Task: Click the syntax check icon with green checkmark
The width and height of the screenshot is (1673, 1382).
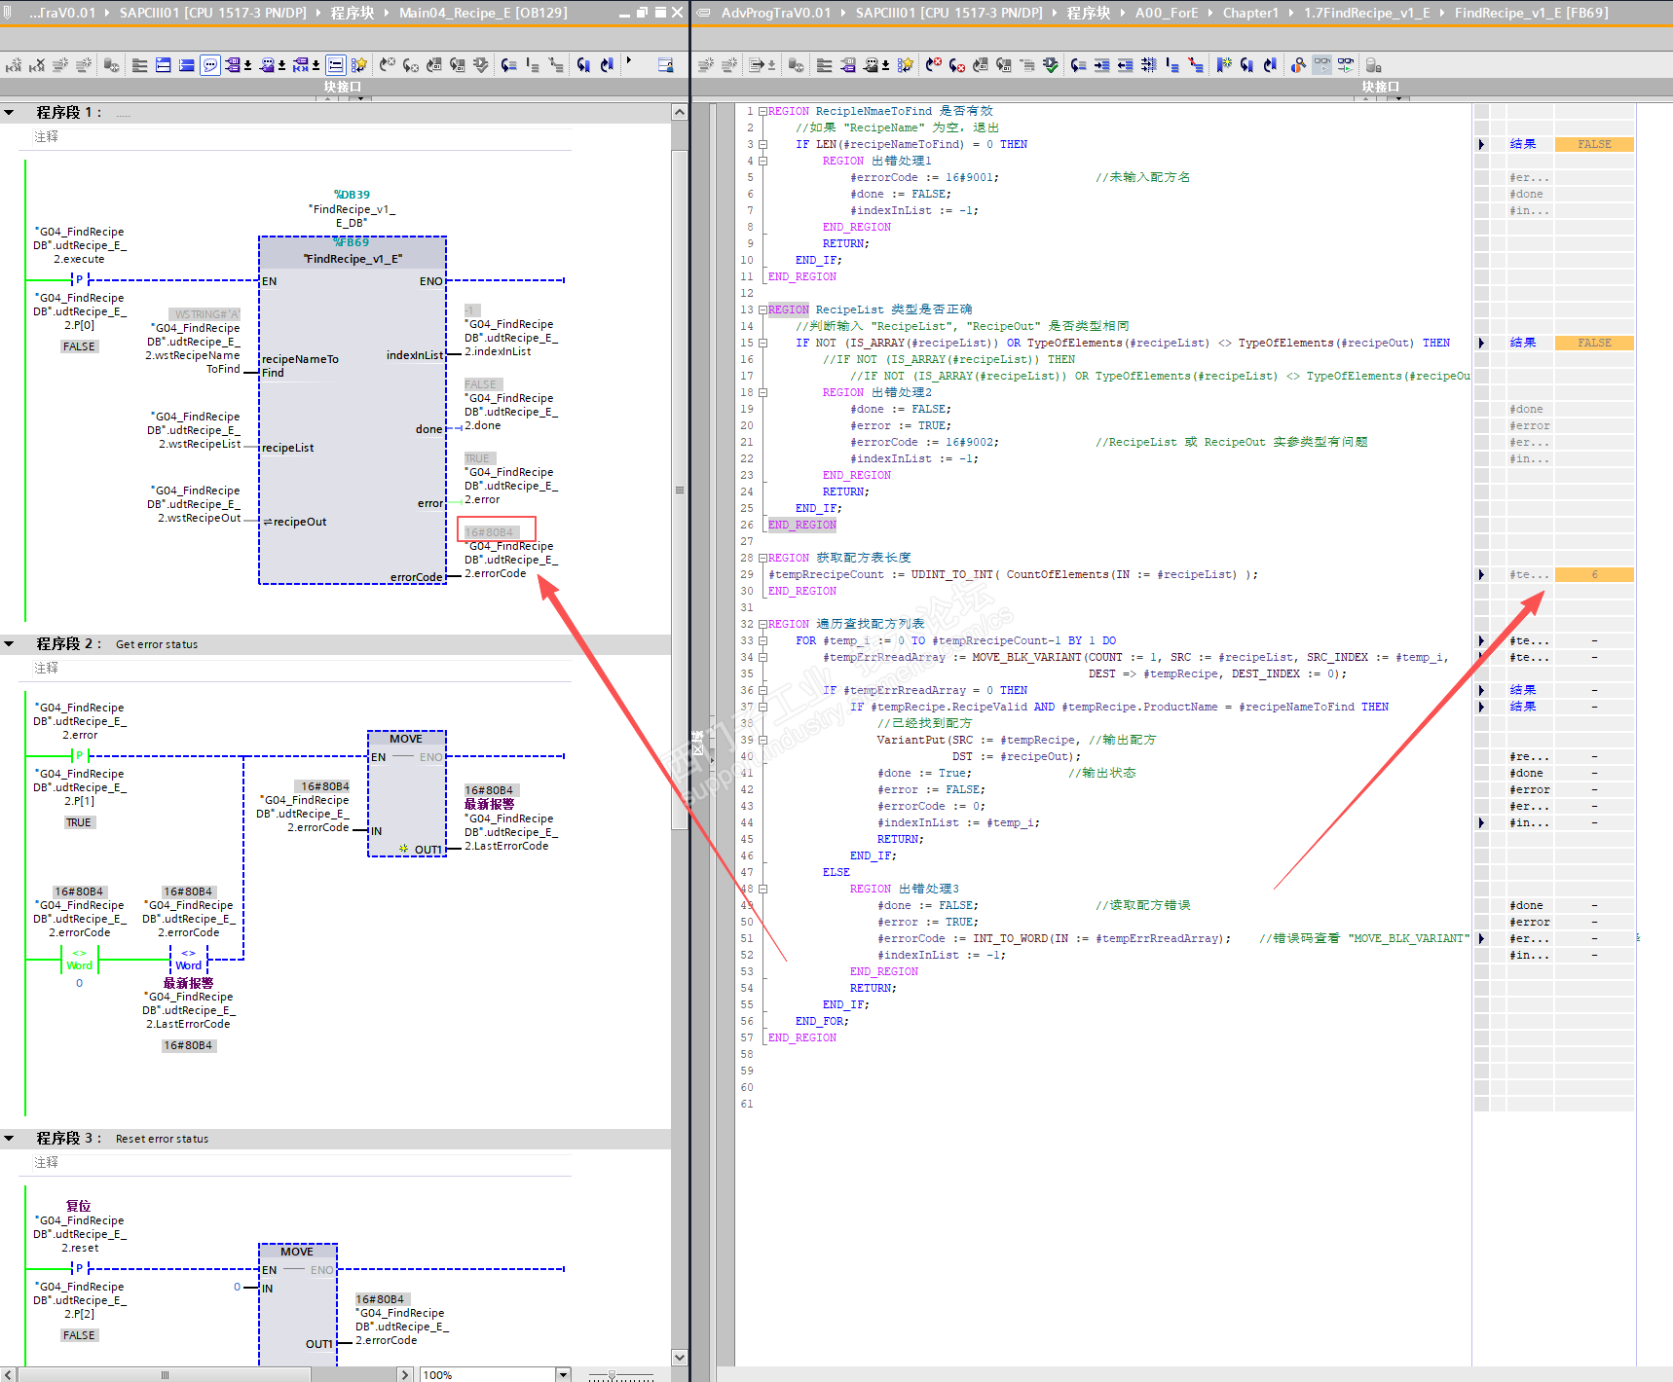Action: [1050, 65]
